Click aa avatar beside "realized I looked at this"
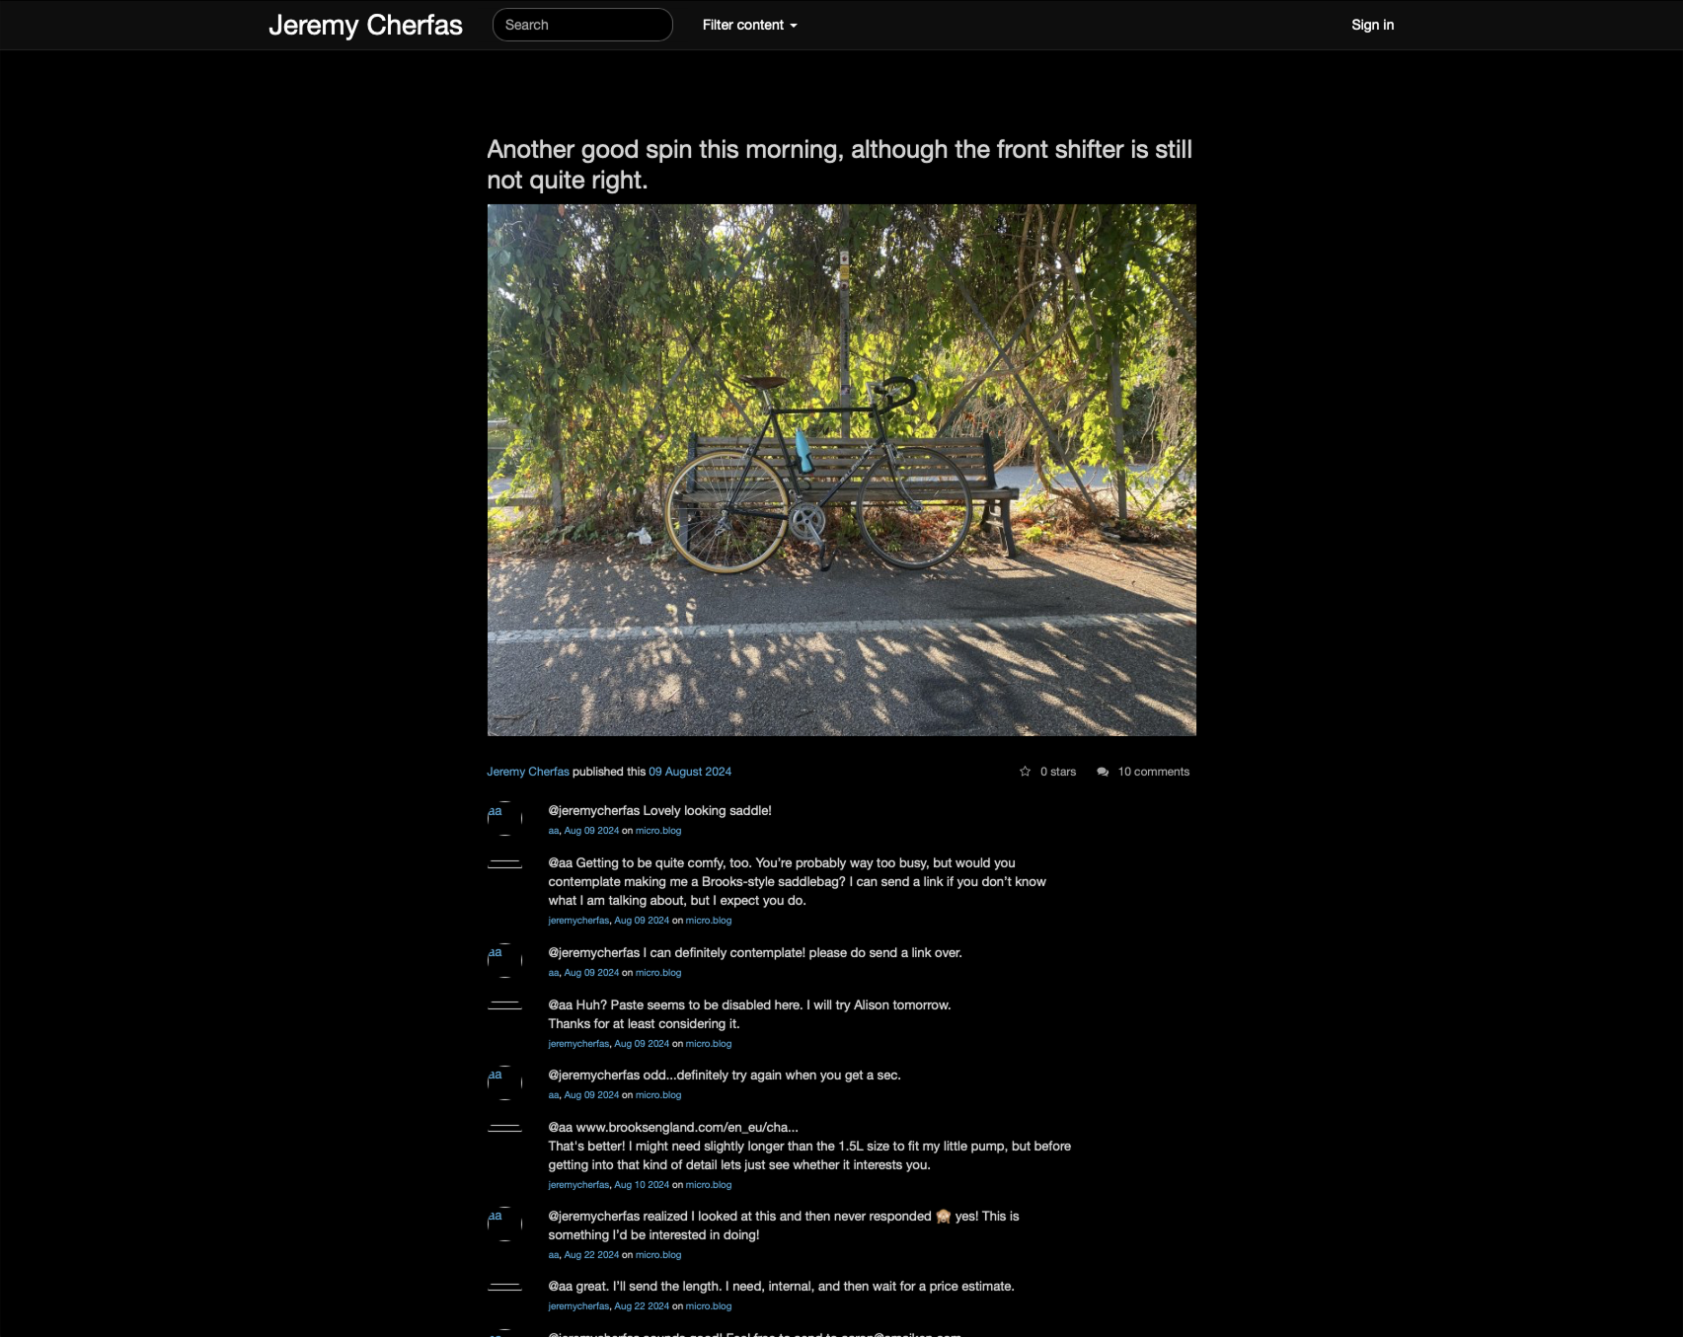Screen dimensions: 1683x1337 [x=504, y=1225]
